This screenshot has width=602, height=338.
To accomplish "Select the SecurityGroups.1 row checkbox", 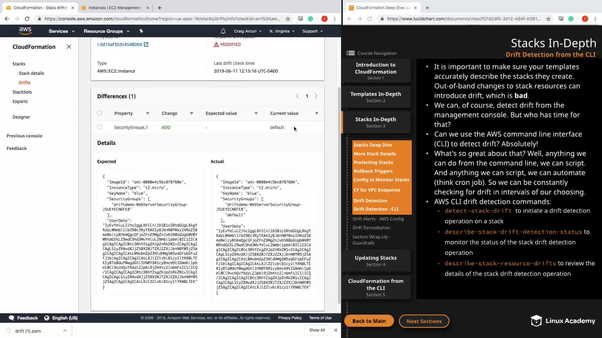I will pyautogui.click(x=99, y=127).
